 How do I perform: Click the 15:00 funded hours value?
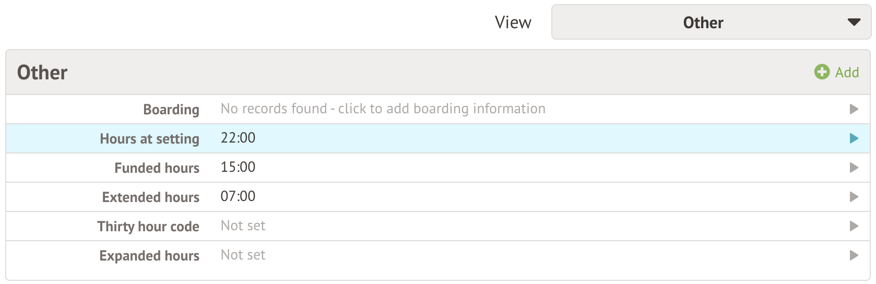point(238,167)
